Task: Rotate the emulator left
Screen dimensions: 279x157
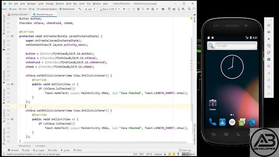Action: [x=269, y=46]
